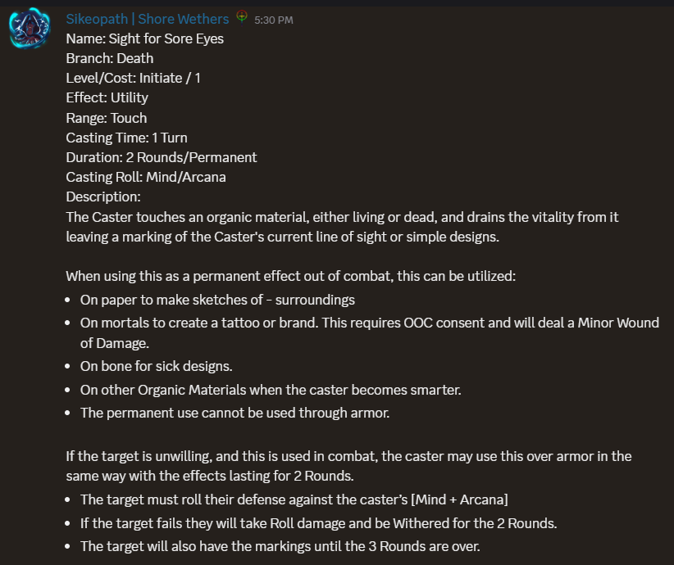Click the 'Branch: Death' line
The height and width of the screenshot is (565, 674).
[x=110, y=58]
